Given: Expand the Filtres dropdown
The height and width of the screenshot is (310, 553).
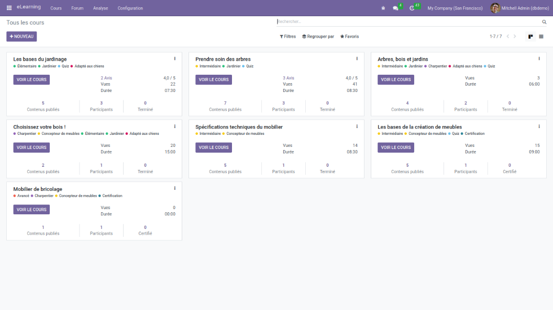Looking at the screenshot, I should (287, 37).
